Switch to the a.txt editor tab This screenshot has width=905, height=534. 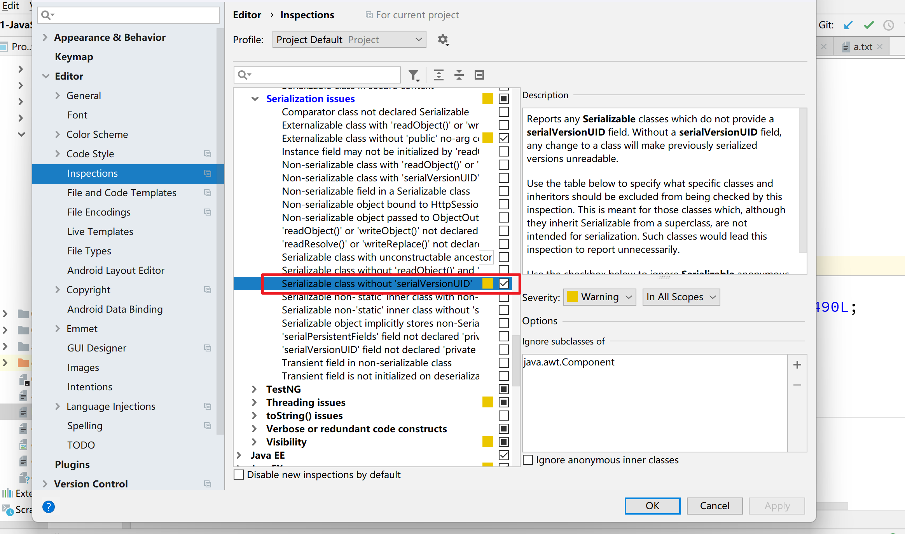point(862,47)
